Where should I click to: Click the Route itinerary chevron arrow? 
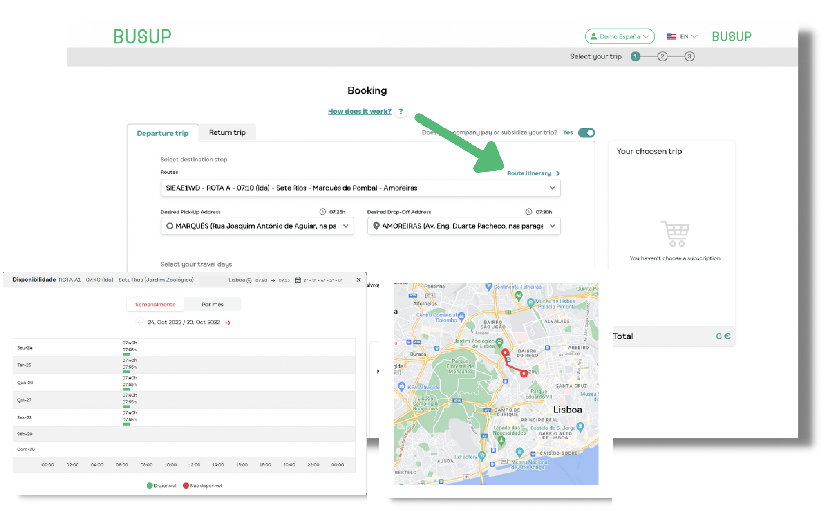(558, 173)
